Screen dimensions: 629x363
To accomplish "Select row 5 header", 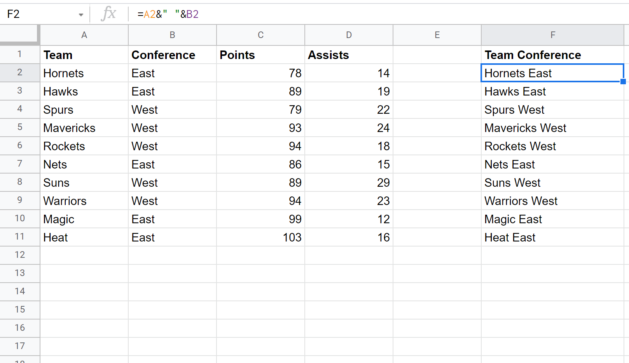I will point(20,127).
